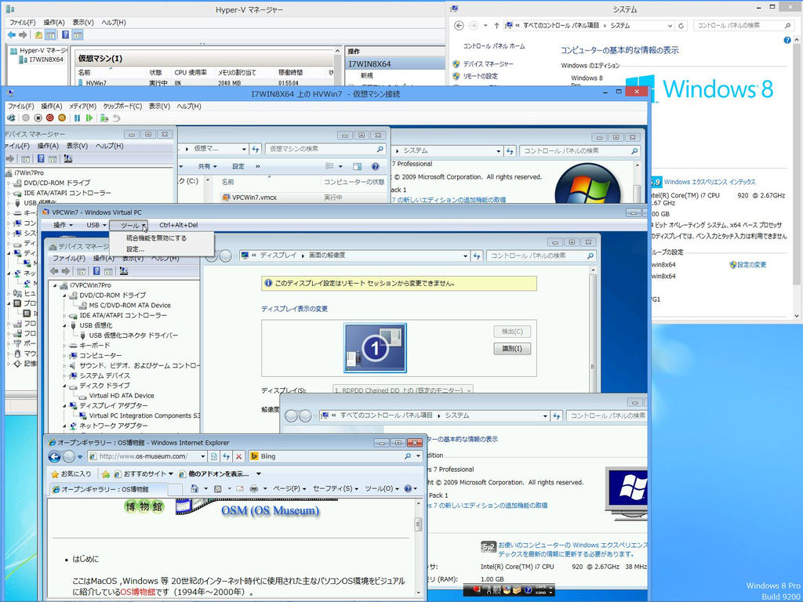Click the 仮想マシンの検索 search field
This screenshot has width=803, height=602.
[325, 149]
